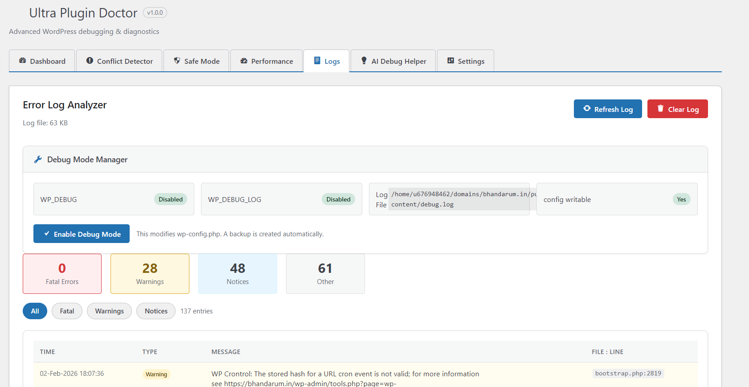Click the wp-config.php backup notice text
The height and width of the screenshot is (387, 749).
tap(230, 234)
